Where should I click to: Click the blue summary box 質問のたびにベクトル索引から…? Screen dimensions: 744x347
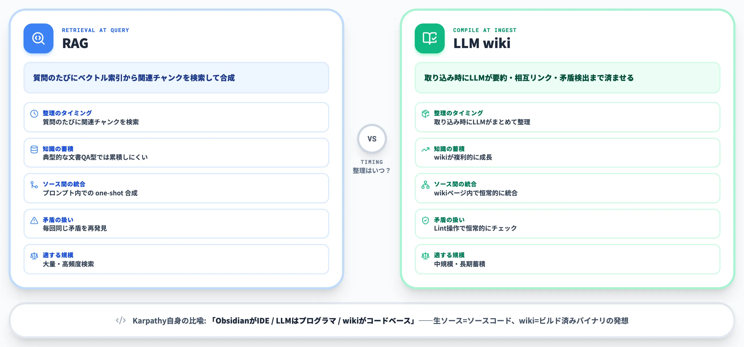pyautogui.click(x=176, y=78)
